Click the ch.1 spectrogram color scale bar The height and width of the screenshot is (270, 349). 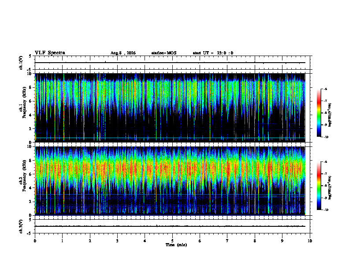pyautogui.click(x=319, y=113)
